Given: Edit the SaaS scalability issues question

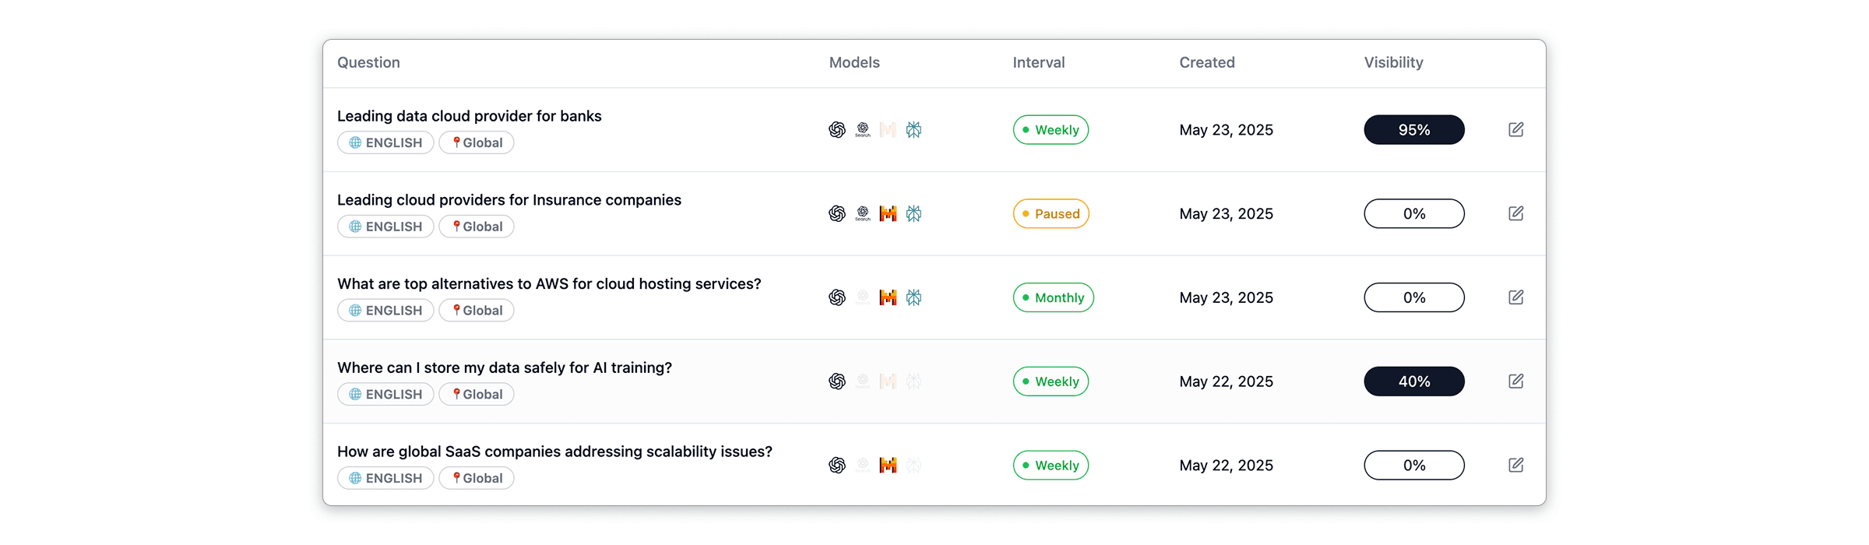Looking at the screenshot, I should [1515, 466].
